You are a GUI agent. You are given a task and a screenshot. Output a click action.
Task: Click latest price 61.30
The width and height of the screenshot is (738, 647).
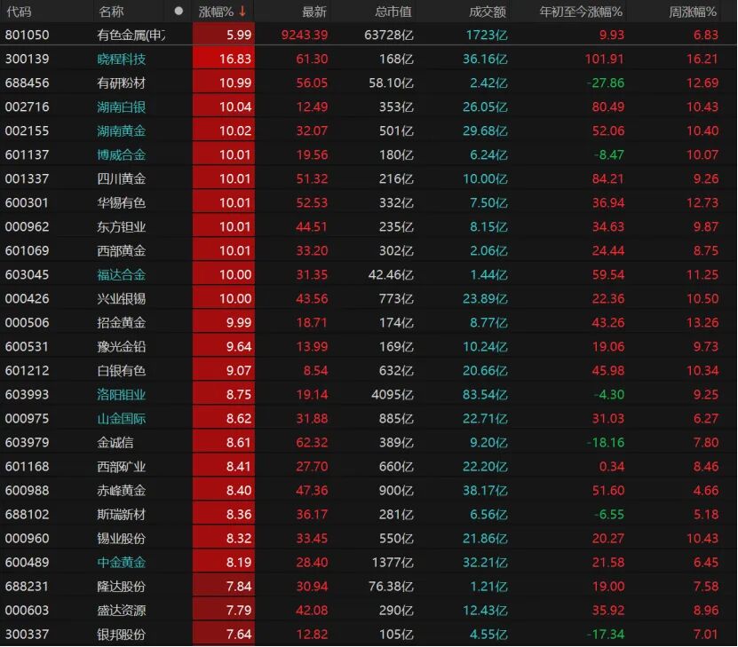312,59
